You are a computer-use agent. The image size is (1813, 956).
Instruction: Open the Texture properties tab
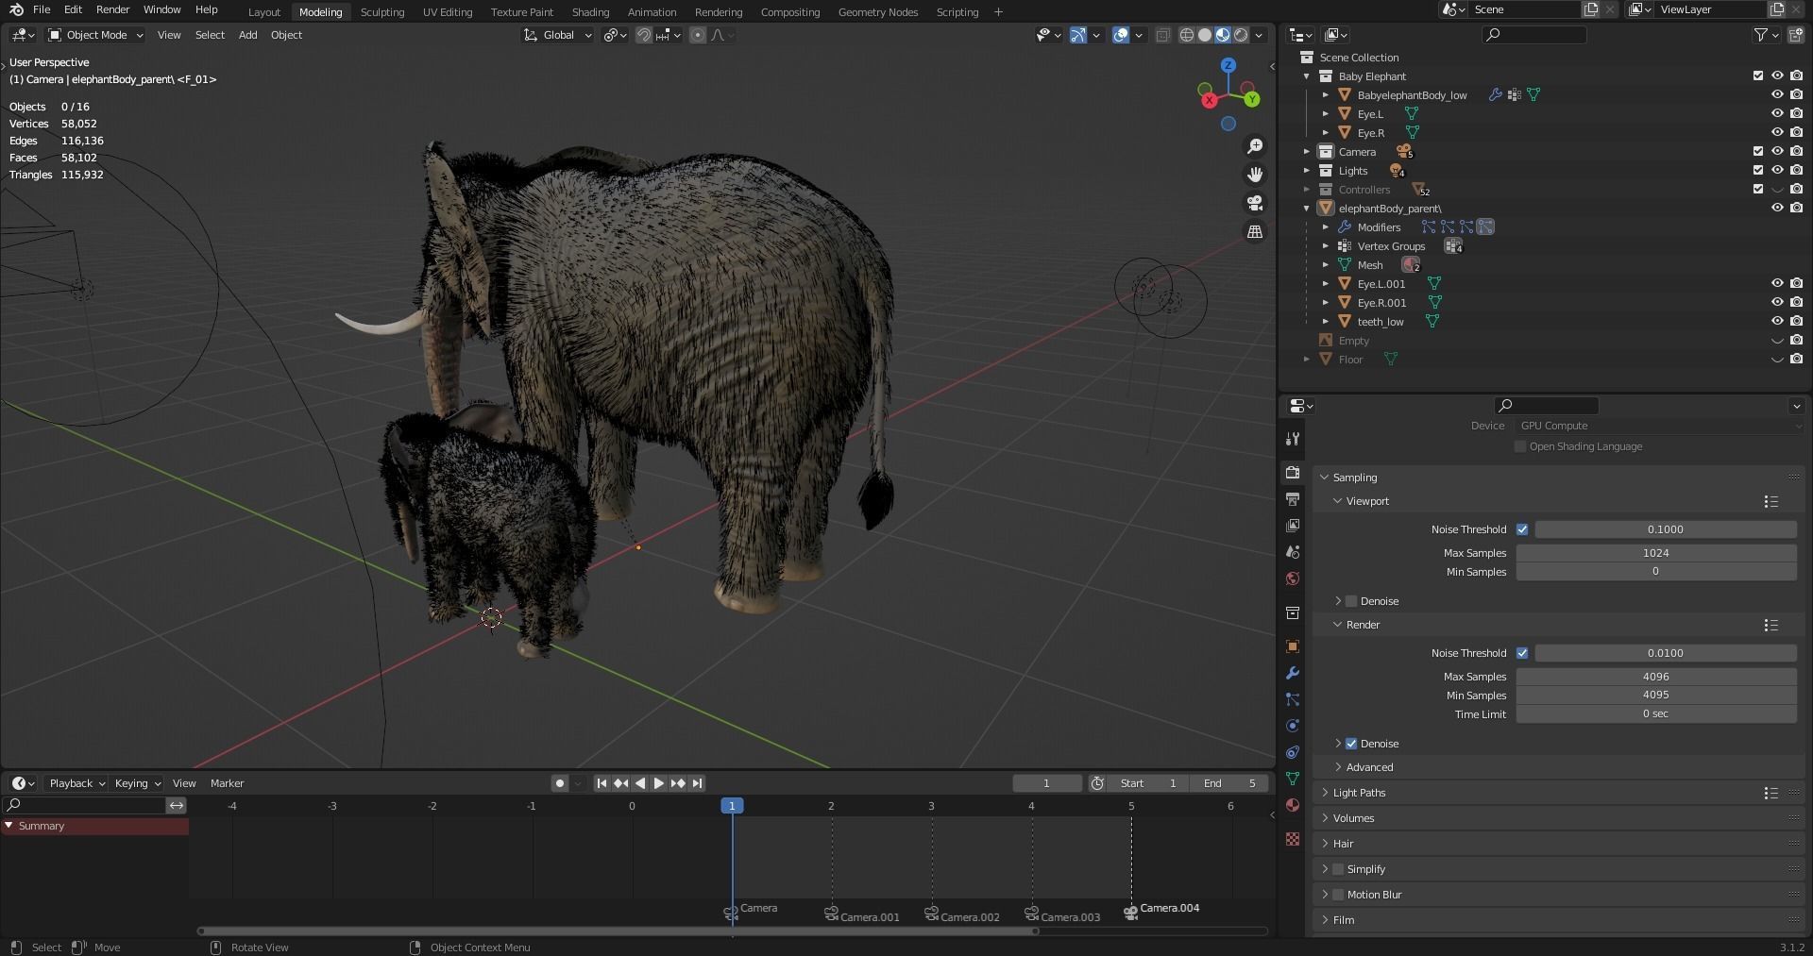click(x=1293, y=839)
